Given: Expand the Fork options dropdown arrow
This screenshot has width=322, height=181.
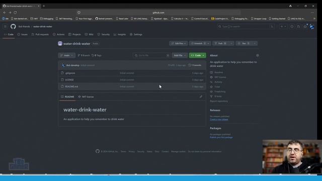Looking at the screenshot, I should point(231,43).
